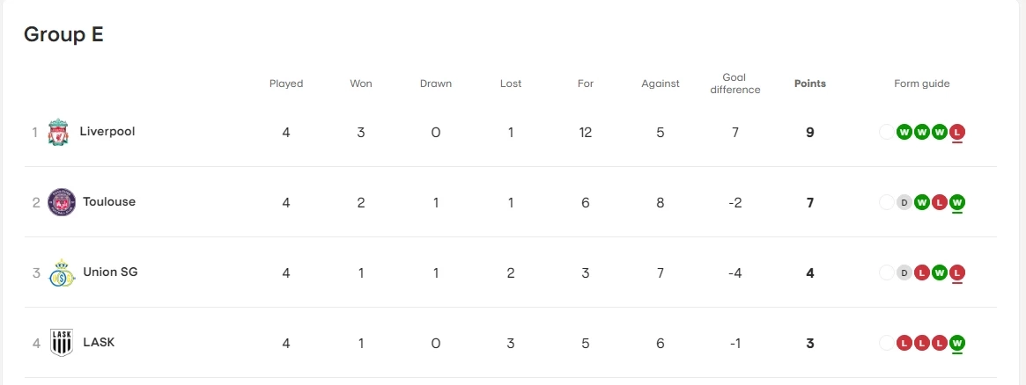Click the LASK club crest
The height and width of the screenshot is (385, 1026).
tap(62, 343)
